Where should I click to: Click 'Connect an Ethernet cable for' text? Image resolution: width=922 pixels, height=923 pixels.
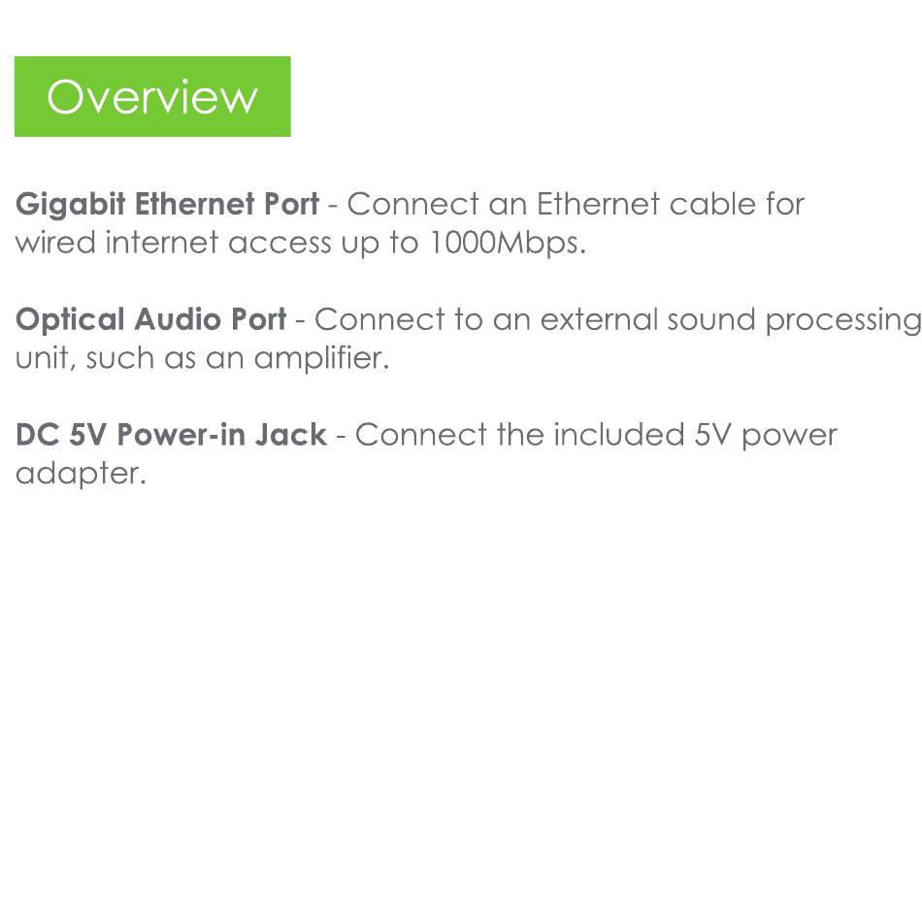pyautogui.click(x=576, y=204)
